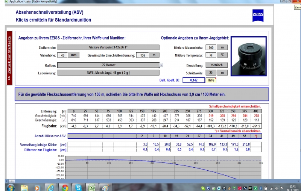Screen dimensions: 301x191
Task: Edit the Ball. Koeff. BC field 0,142
Action: click(193, 80)
